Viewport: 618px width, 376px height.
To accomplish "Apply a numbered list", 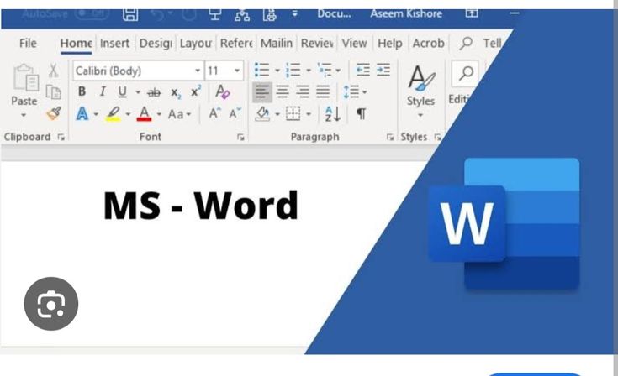I will [293, 70].
